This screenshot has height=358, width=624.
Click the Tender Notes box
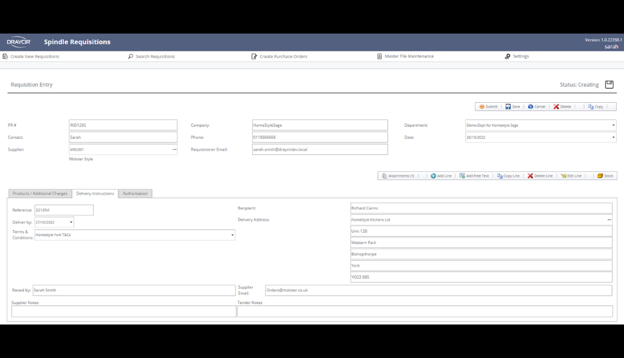pyautogui.click(x=425, y=311)
